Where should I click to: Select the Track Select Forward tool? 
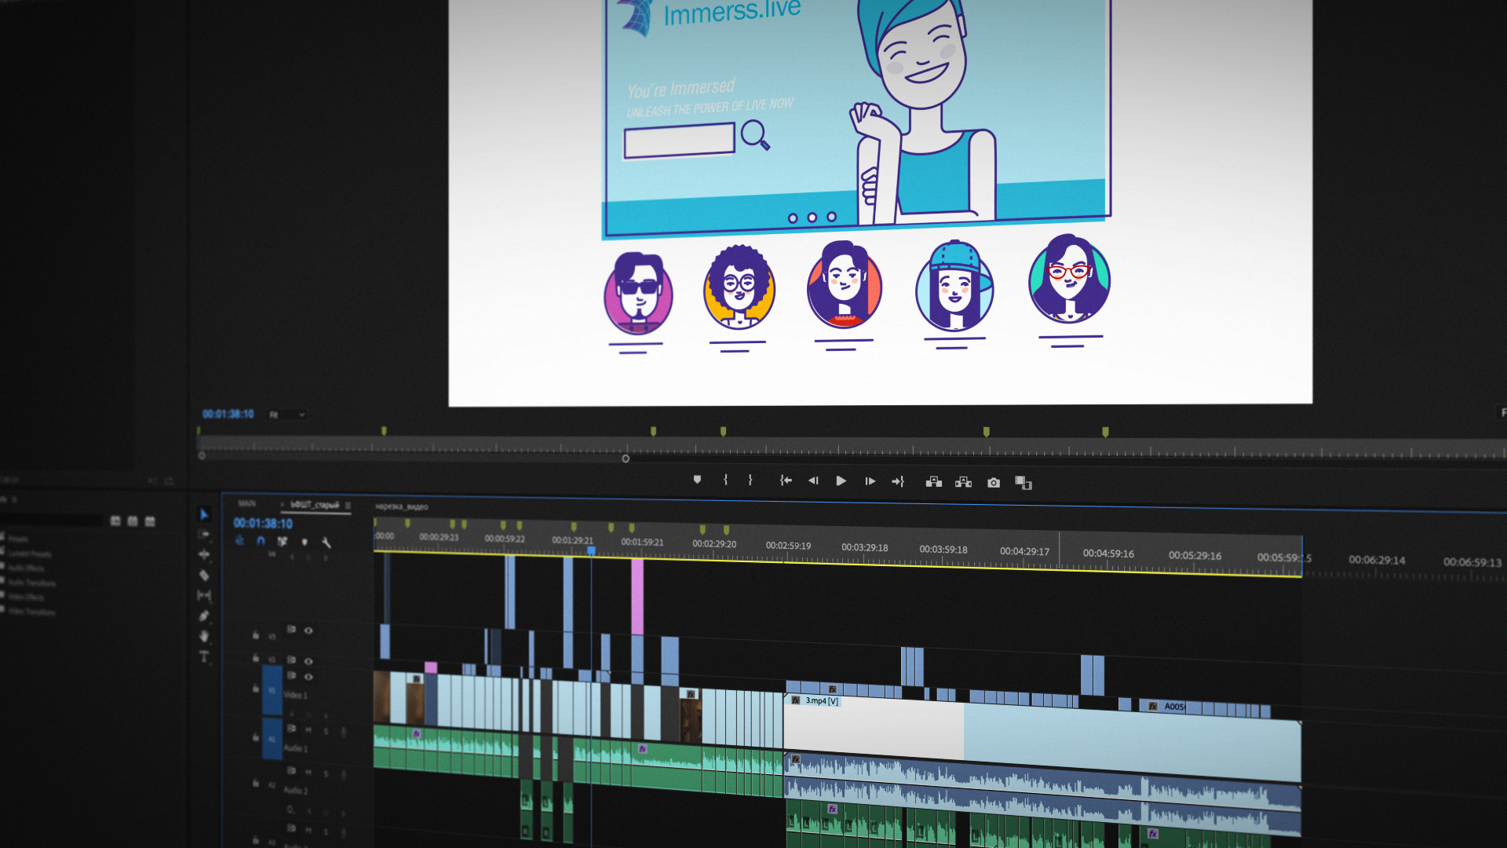pos(204,534)
